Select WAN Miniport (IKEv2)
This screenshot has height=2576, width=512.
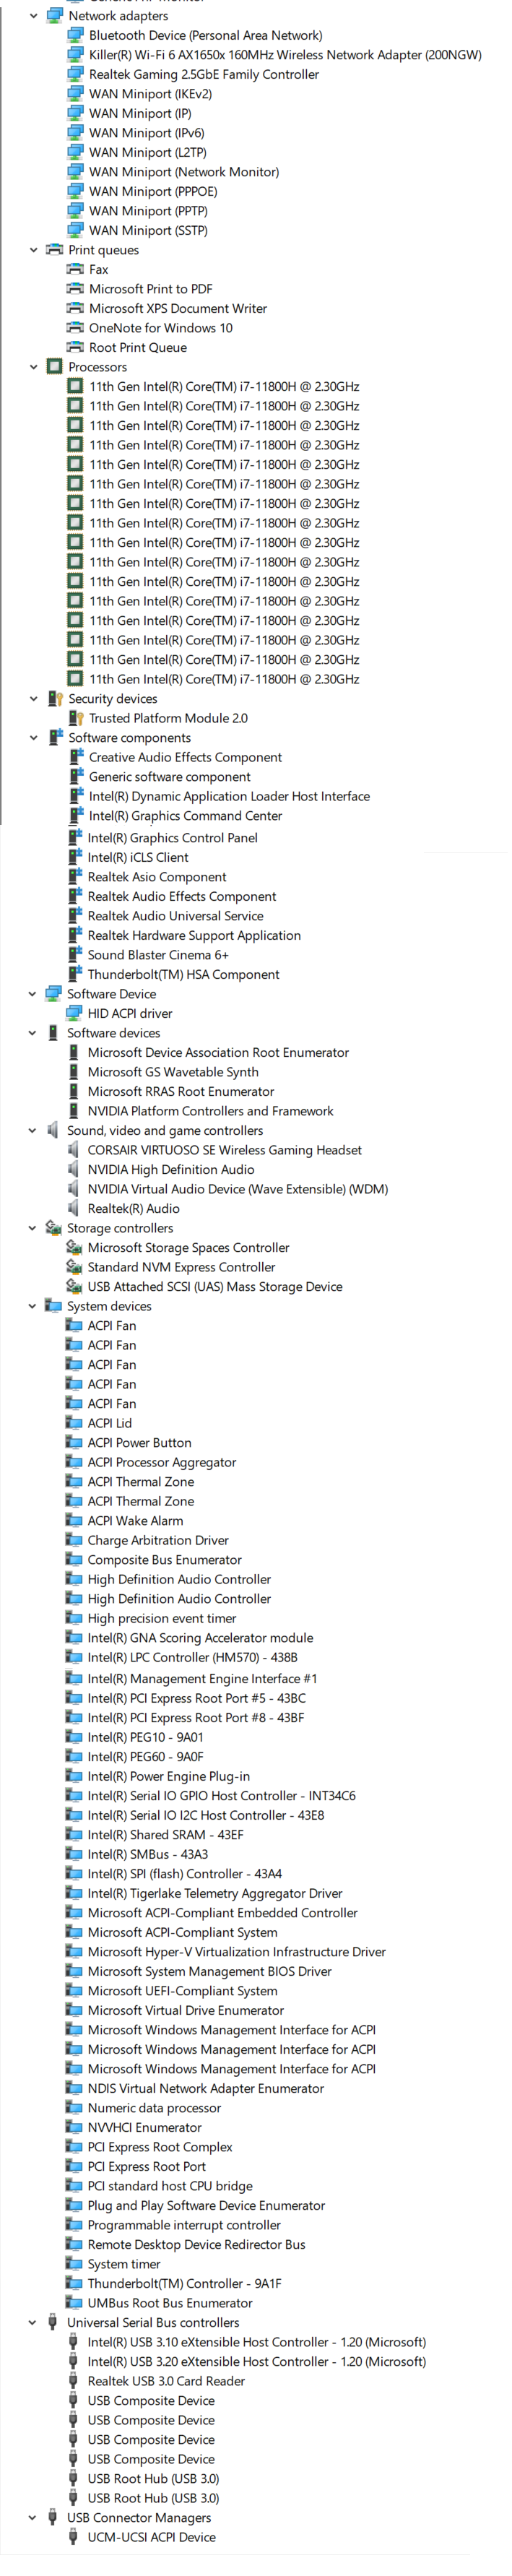150,94
